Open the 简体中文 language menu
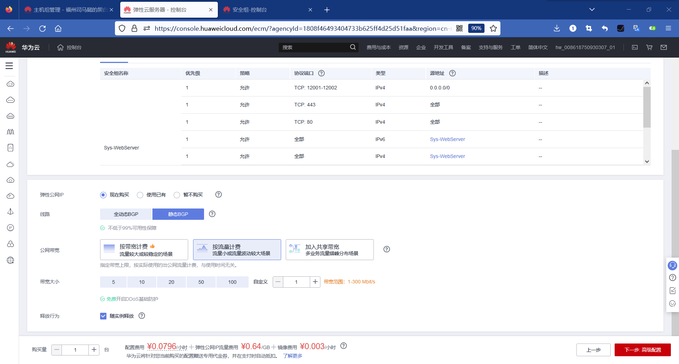 point(538,47)
